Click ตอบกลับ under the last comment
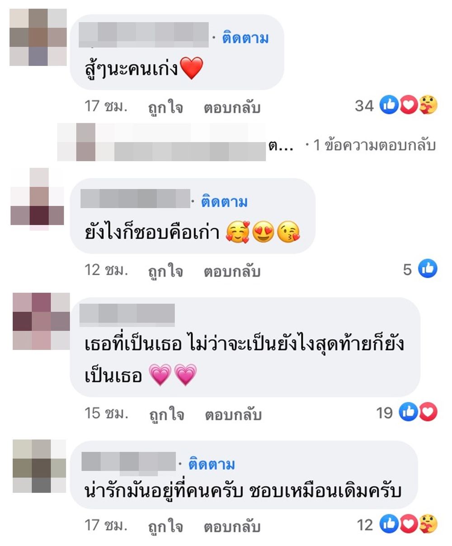452x546 pixels. [x=232, y=527]
